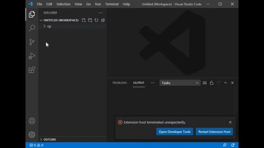Screen dimensions: 264x148
Task: Click the error icon in the notification
Action: pyautogui.click(x=120, y=123)
